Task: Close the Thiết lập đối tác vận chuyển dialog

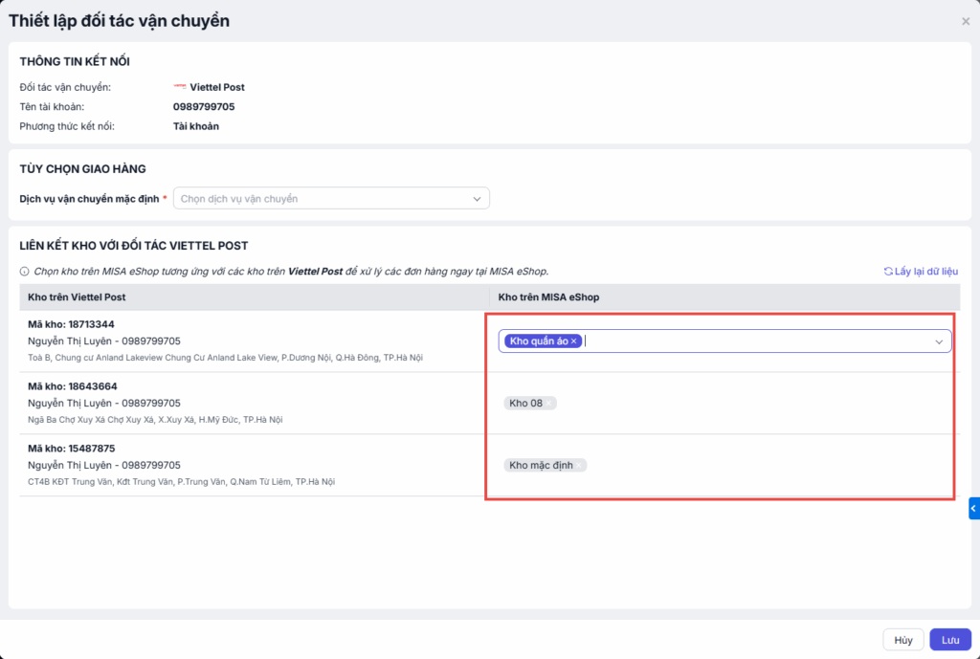Action: [965, 21]
